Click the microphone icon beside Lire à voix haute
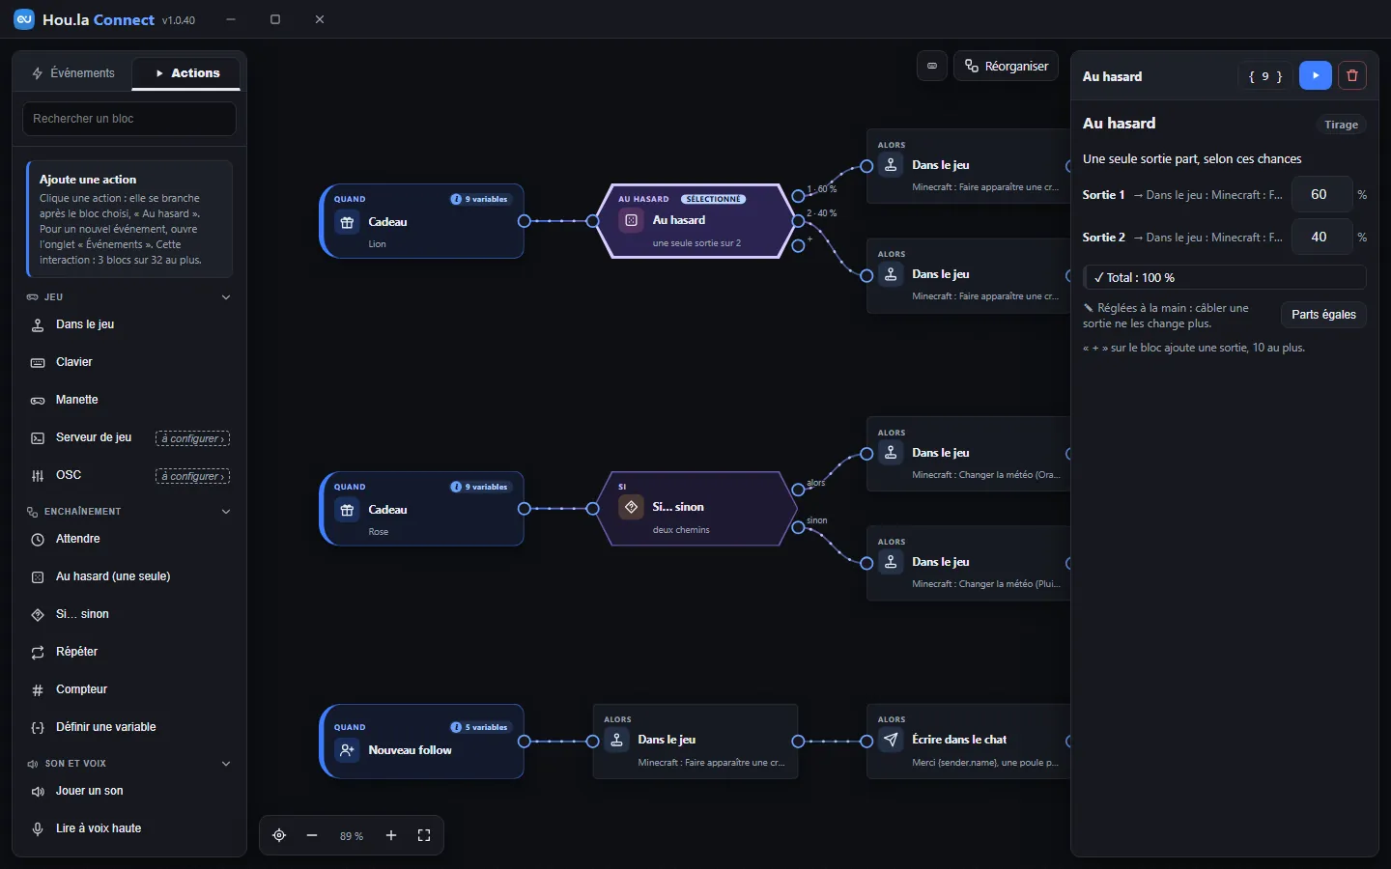 click(38, 828)
